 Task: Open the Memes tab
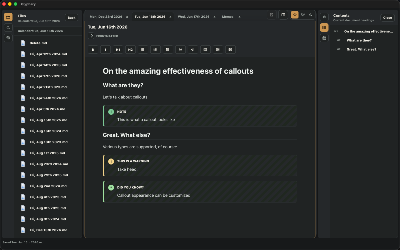pyautogui.click(x=228, y=17)
